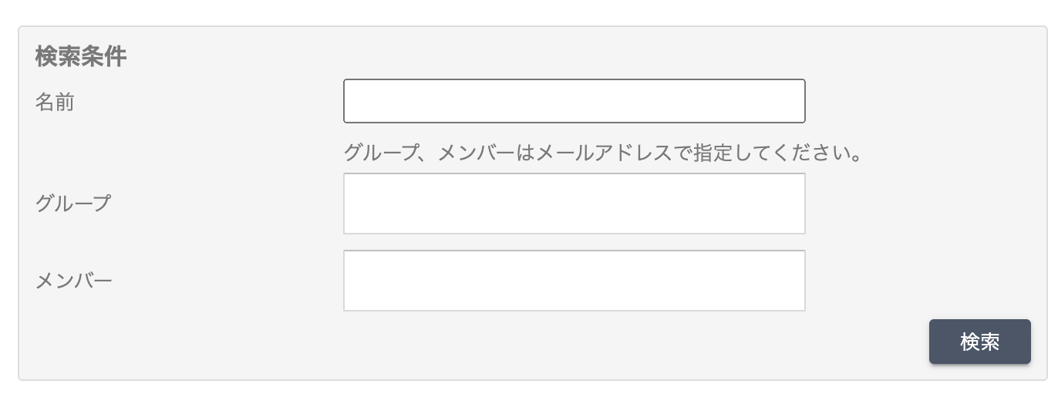Place cursor in the name search box
Screen dimensions: 1058x394
(x=574, y=101)
